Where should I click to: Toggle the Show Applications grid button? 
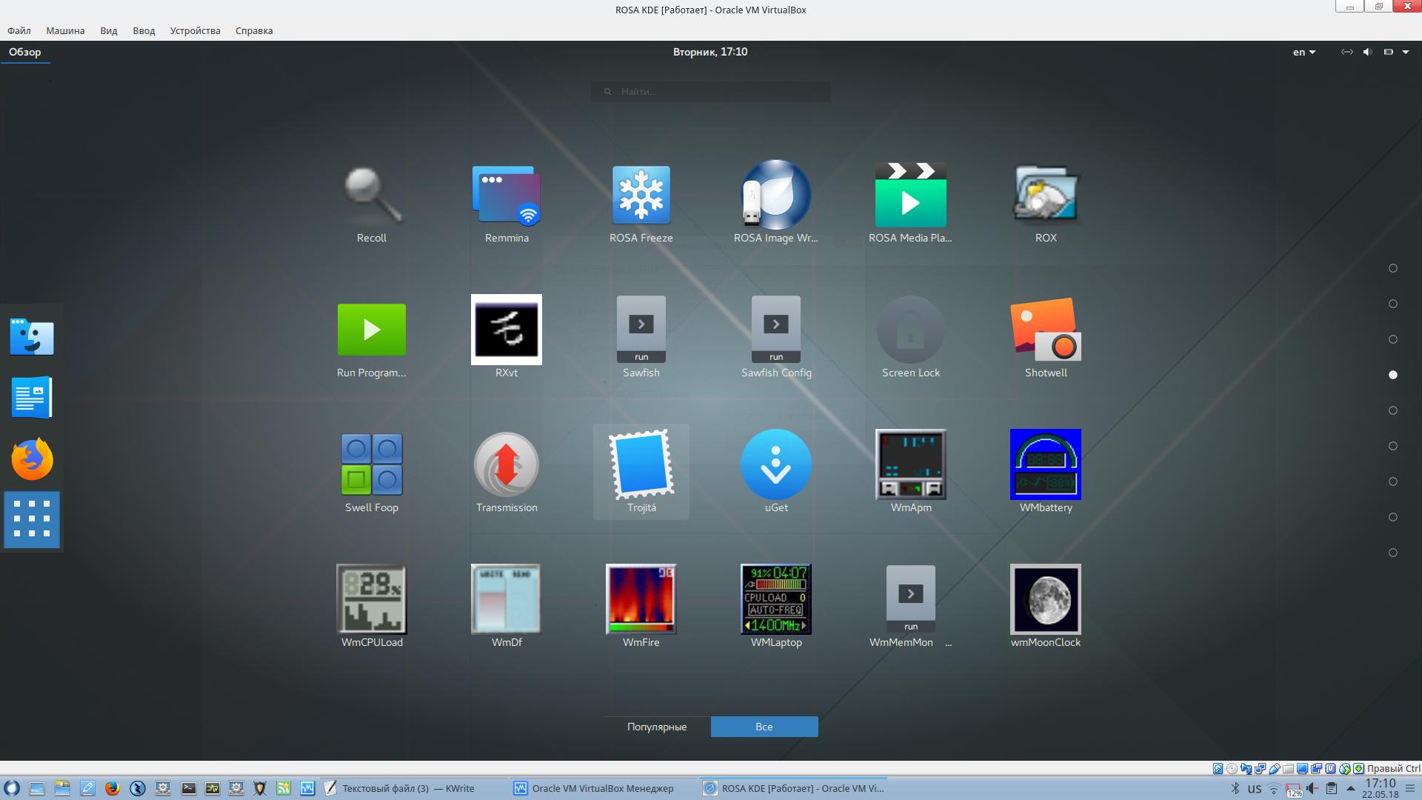[32, 520]
